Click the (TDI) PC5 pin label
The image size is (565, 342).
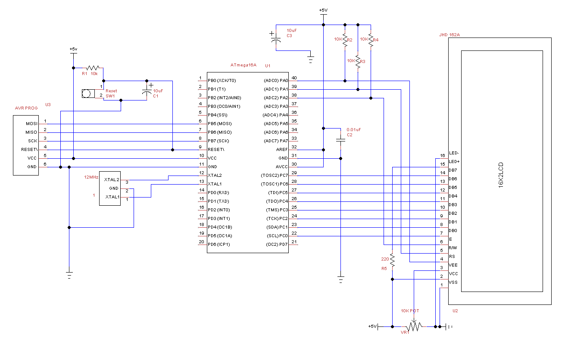point(277,193)
